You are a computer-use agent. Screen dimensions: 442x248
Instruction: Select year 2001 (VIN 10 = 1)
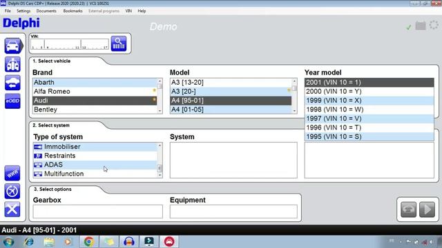coord(369,83)
